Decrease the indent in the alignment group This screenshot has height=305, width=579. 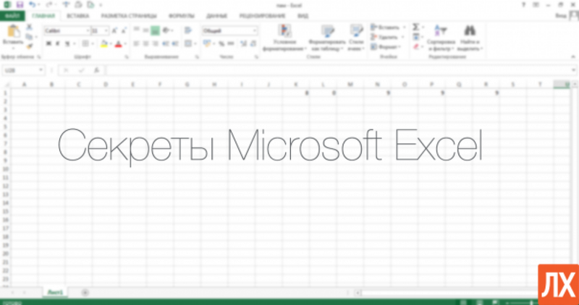pos(165,44)
